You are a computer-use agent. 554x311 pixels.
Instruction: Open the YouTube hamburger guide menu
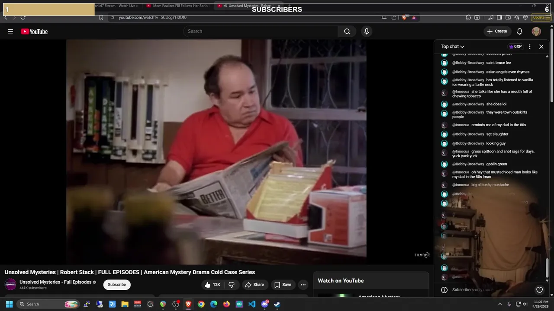pos(10,31)
